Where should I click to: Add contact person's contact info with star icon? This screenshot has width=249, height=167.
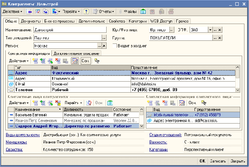click(150, 103)
